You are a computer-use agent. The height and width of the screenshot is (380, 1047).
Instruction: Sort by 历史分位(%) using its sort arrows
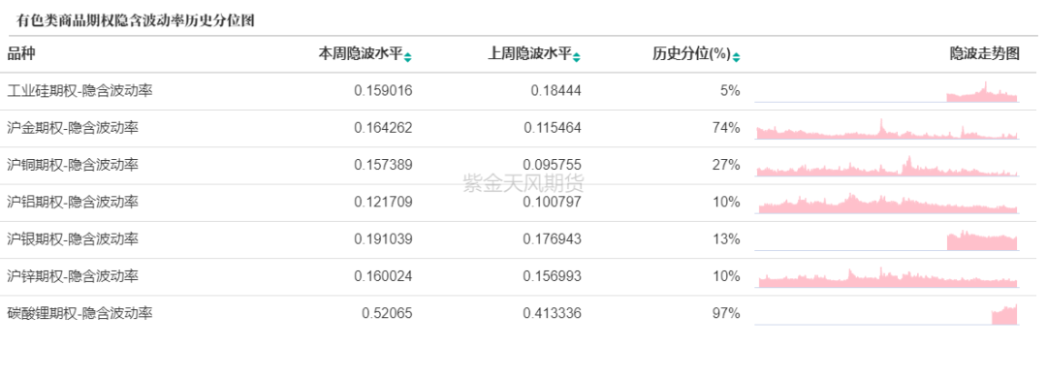click(x=736, y=57)
